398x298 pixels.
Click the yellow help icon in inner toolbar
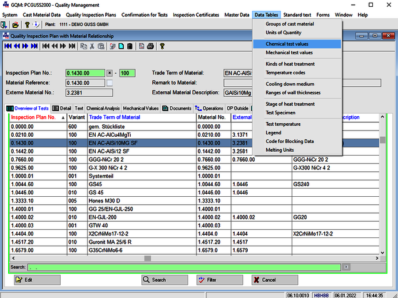[161, 46]
